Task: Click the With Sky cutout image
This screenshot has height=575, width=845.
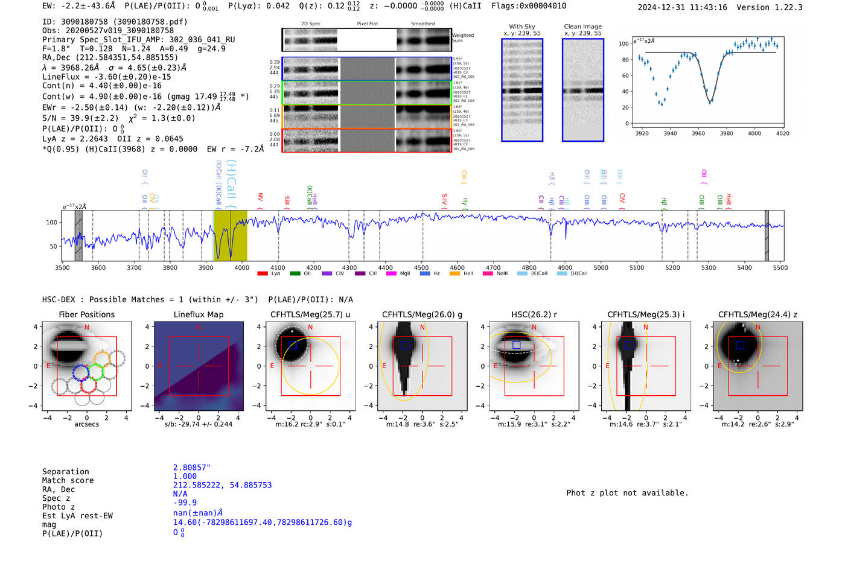Action: 522,90
